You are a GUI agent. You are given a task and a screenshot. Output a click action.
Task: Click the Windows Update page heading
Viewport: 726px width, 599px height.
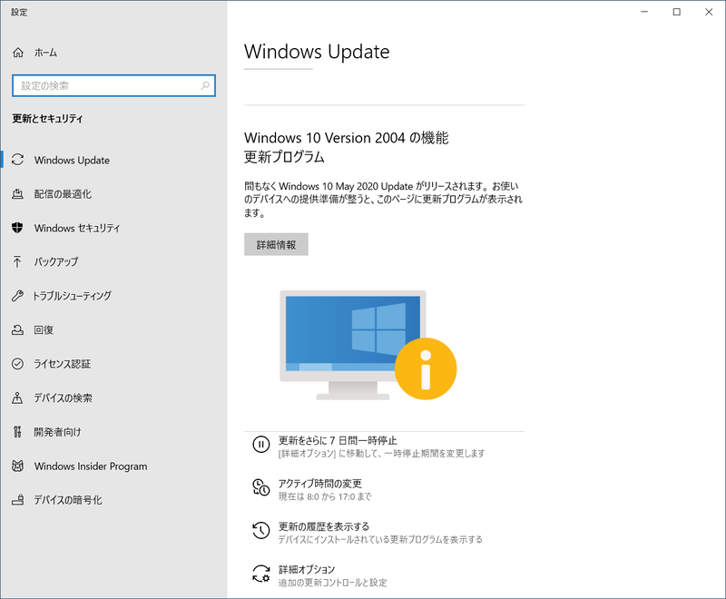[317, 52]
